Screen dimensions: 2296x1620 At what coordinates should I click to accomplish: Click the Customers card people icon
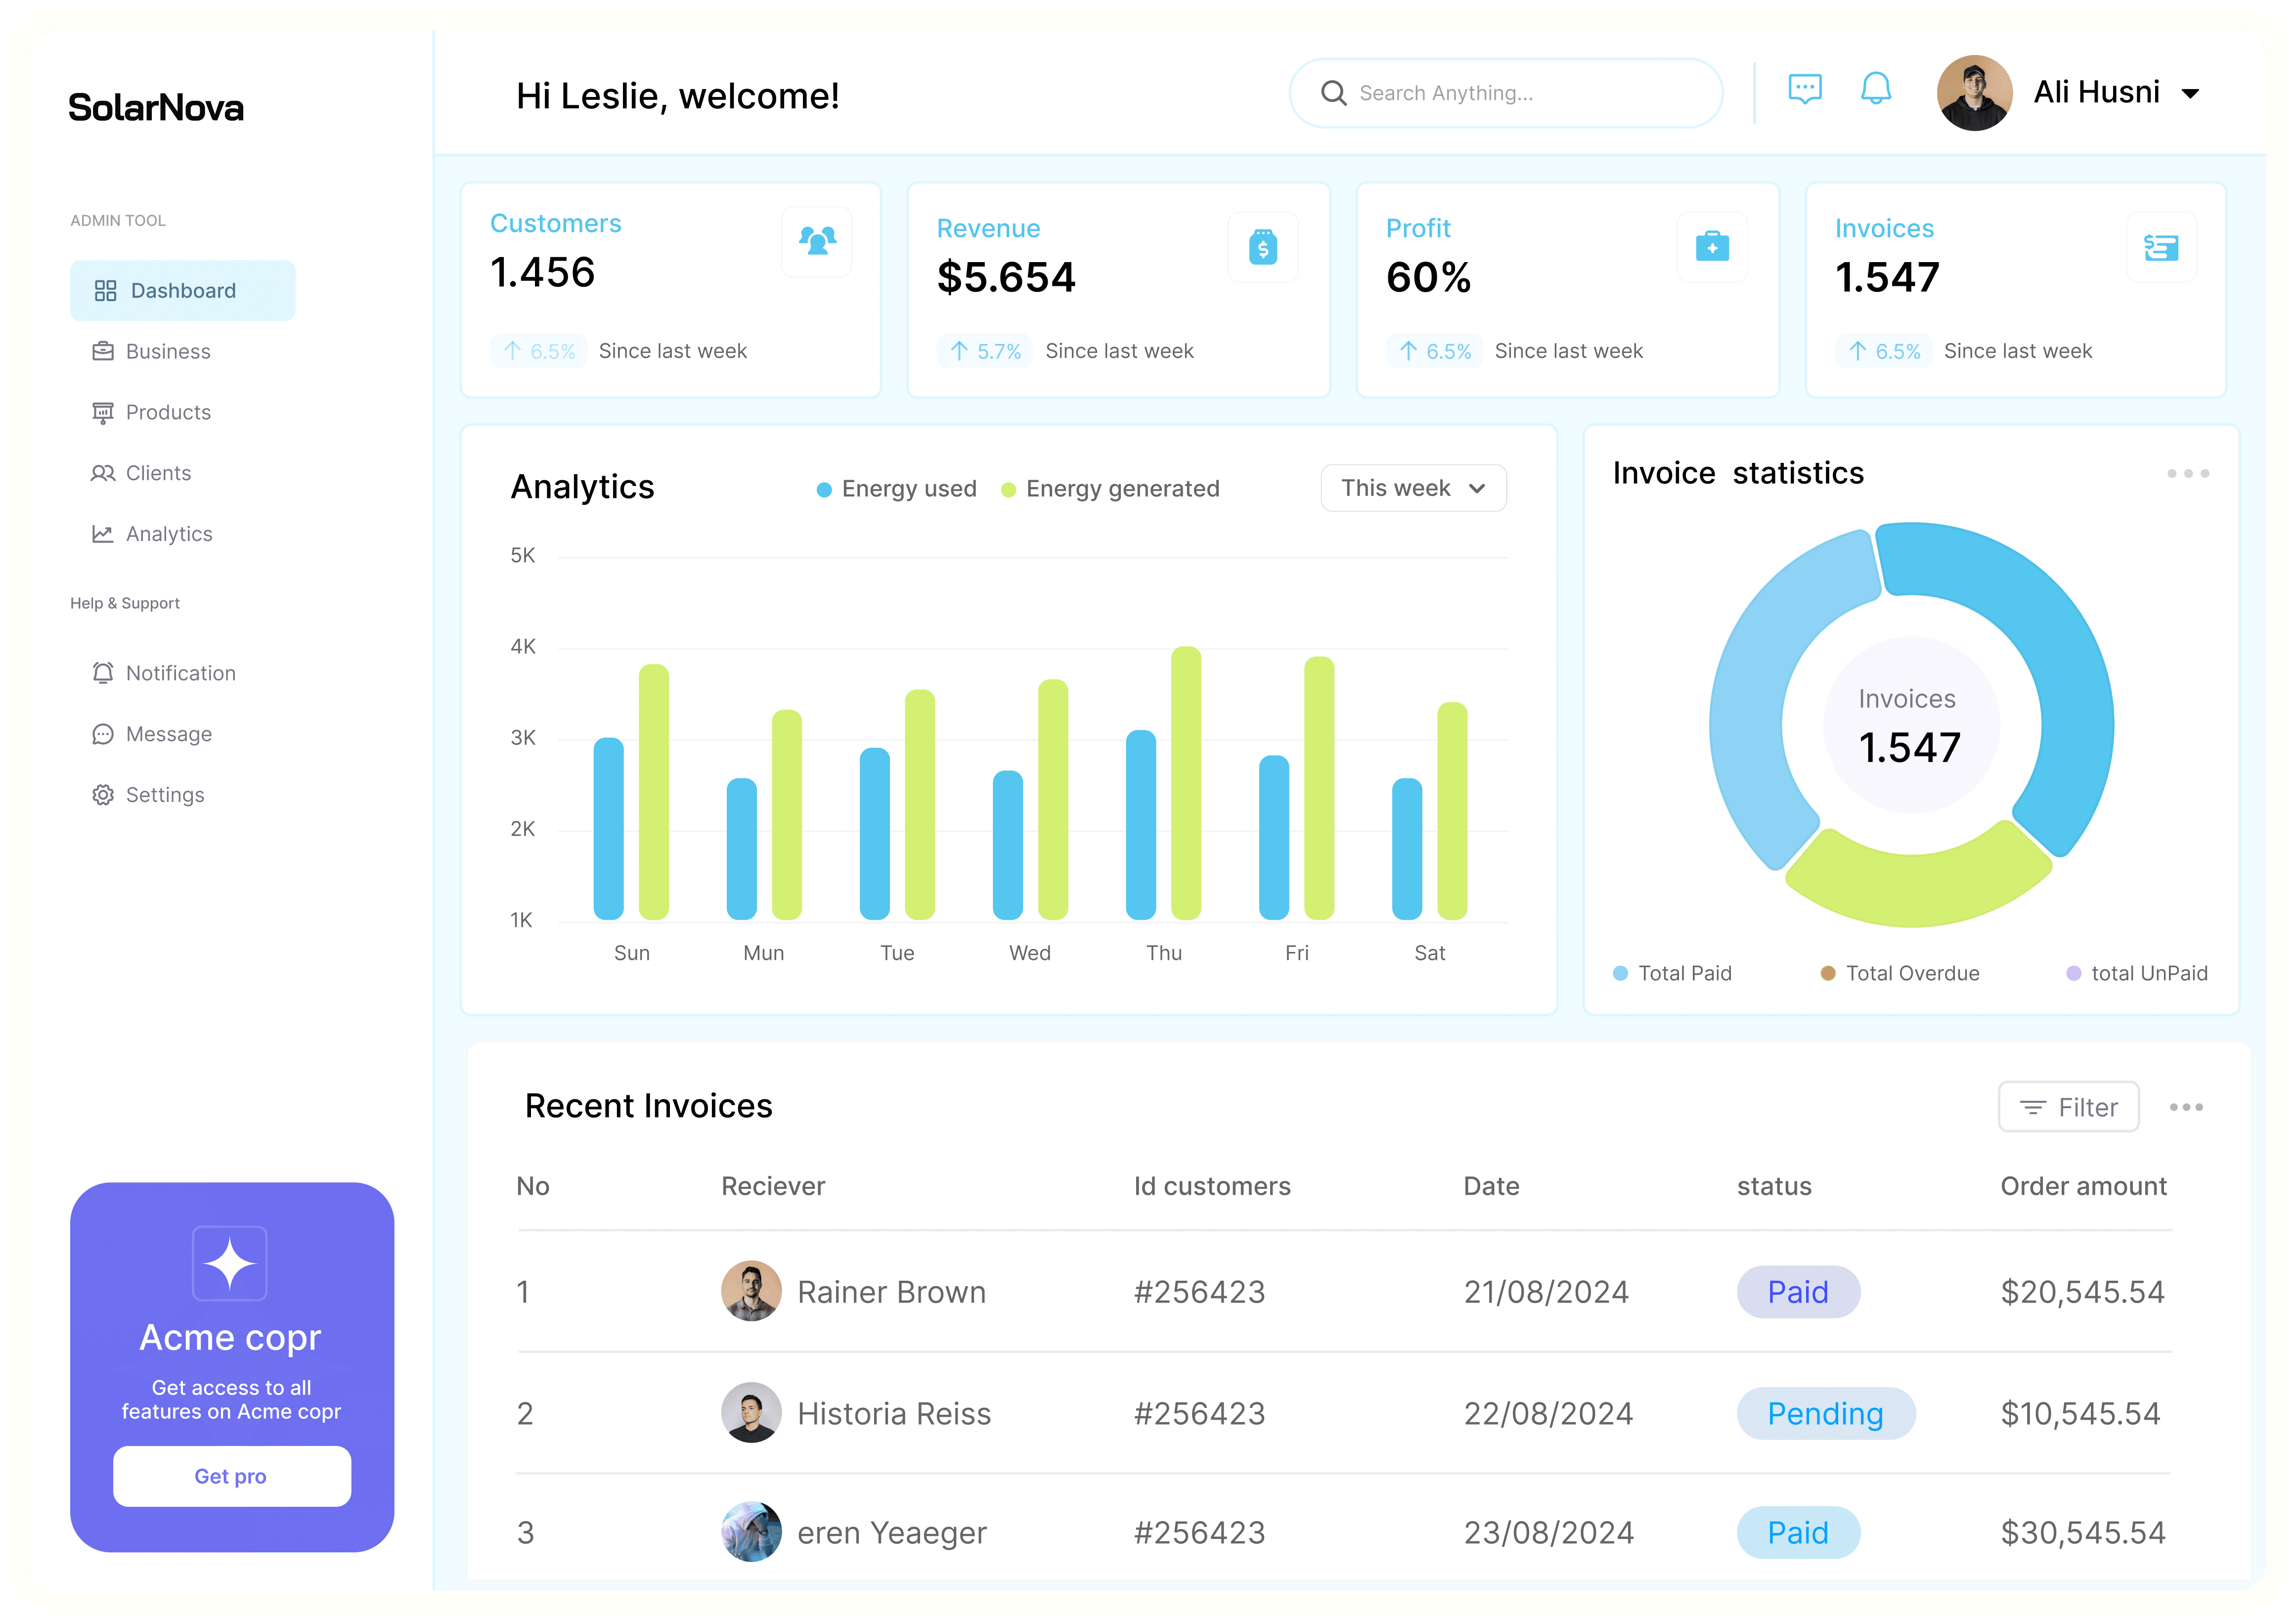(x=817, y=241)
